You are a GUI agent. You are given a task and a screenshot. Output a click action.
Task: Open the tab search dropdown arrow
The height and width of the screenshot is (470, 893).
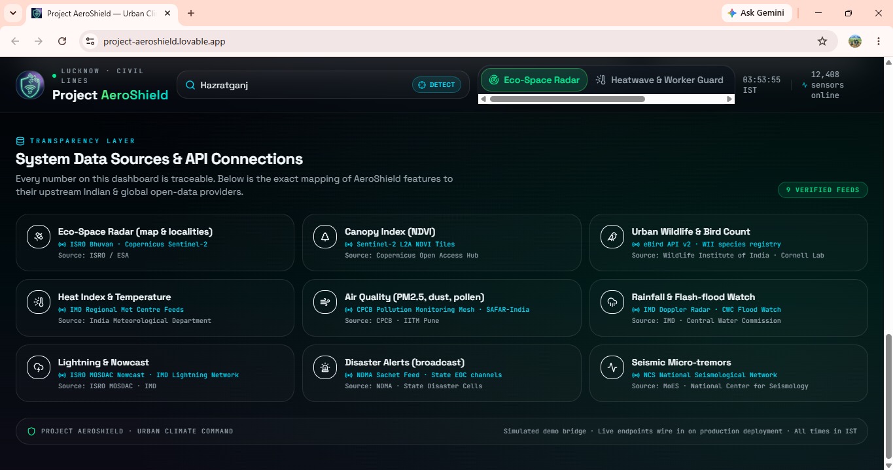[x=12, y=13]
